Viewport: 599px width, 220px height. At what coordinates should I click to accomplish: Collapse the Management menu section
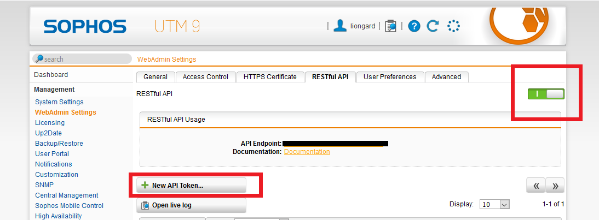[x=54, y=90]
